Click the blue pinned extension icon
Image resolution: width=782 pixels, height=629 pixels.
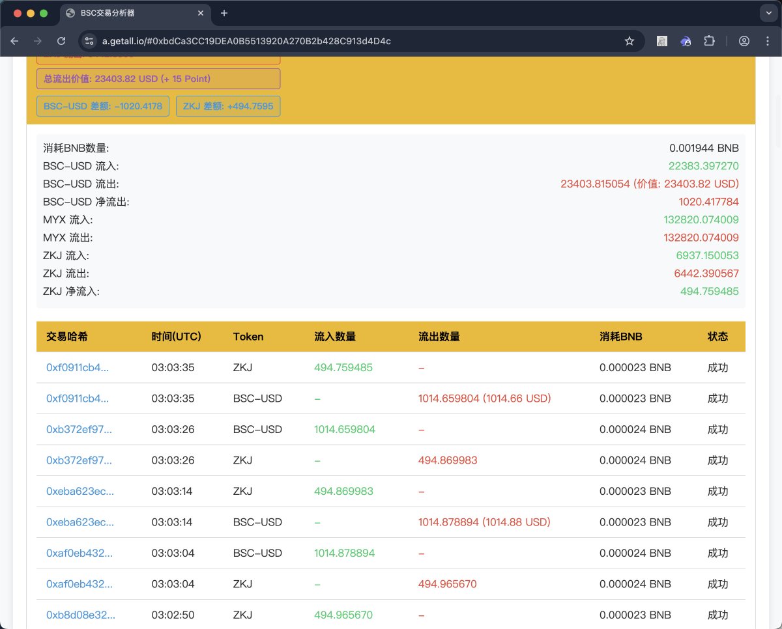point(686,41)
